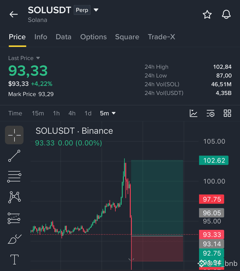Tap the back arrow icon
This screenshot has width=240, height=271.
14,14
